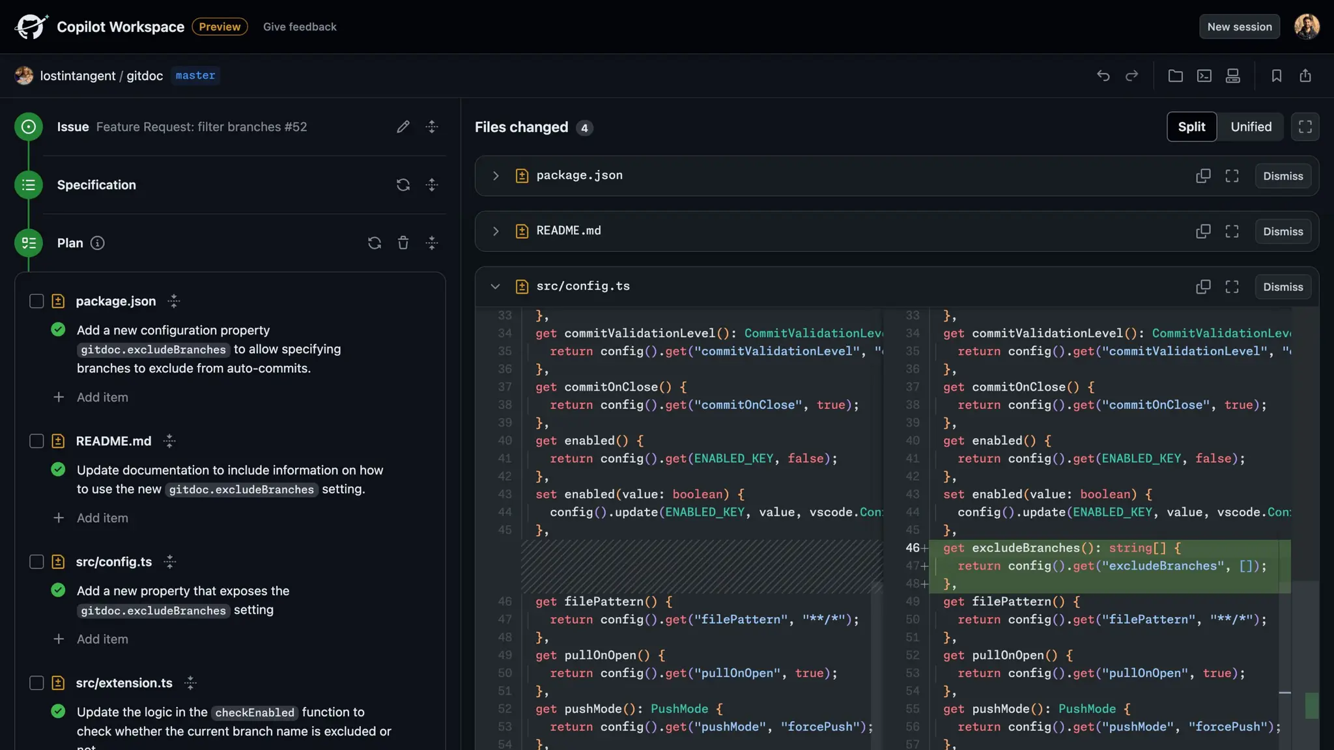Open the Give feedback link
This screenshot has height=750, width=1334.
pos(300,27)
